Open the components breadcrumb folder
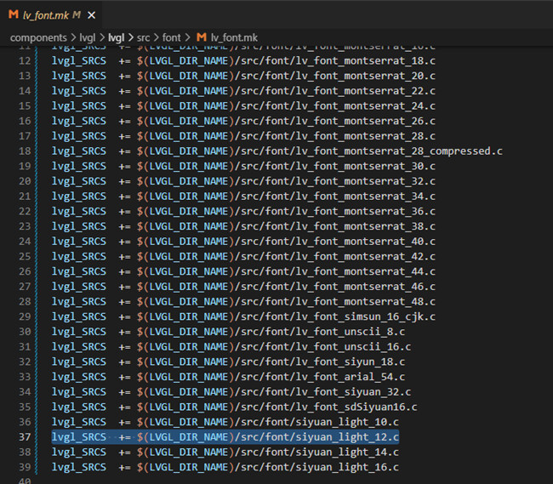Screen dimensions: 553x484 [x=38, y=37]
